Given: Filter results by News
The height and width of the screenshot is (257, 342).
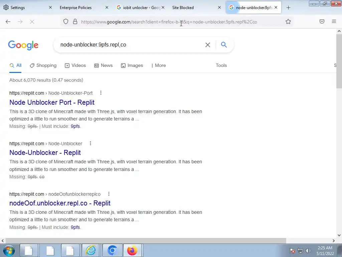Looking at the screenshot, I should (x=104, y=65).
